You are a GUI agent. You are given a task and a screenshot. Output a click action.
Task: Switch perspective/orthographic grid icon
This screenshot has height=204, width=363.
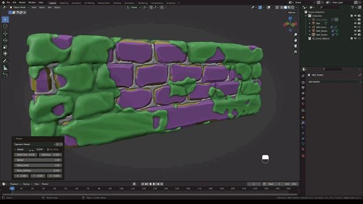coord(296,52)
